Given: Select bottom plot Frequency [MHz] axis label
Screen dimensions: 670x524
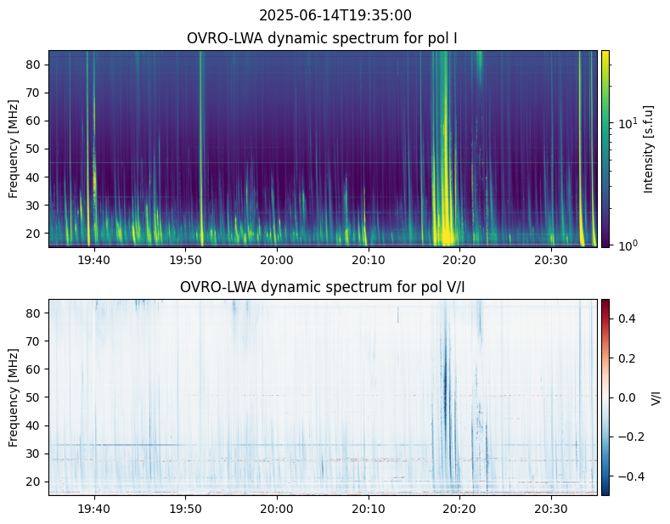Looking at the screenshot, I should click(x=14, y=397).
